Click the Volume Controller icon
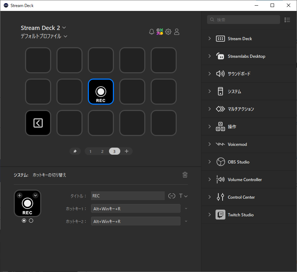297x272 pixels. point(220,179)
